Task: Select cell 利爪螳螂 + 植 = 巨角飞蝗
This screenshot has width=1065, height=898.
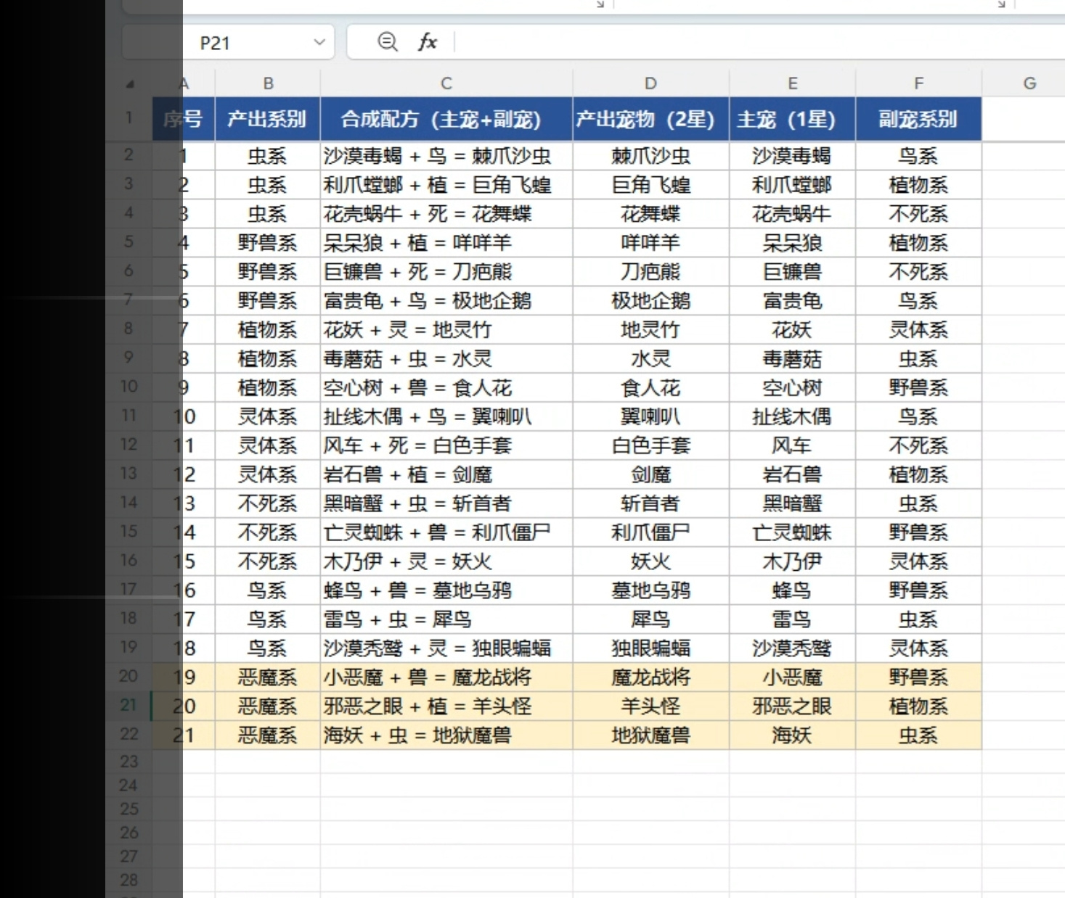Action: coord(446,185)
